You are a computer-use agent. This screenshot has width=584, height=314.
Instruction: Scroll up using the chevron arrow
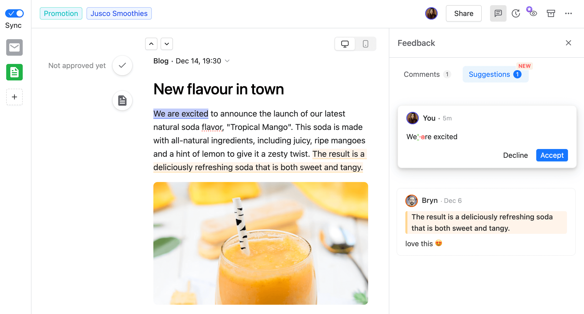click(x=151, y=43)
